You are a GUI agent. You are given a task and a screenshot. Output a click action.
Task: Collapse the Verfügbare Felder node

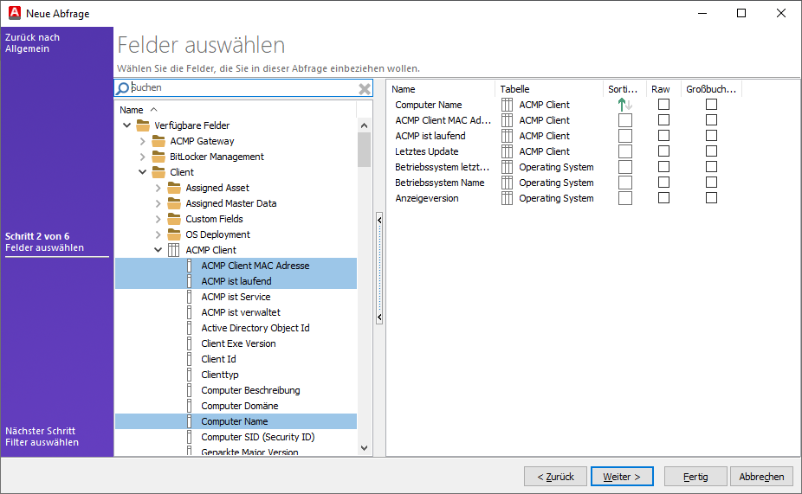pyautogui.click(x=126, y=125)
